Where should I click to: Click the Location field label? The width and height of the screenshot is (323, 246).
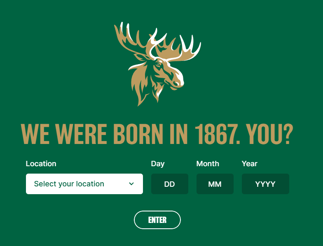(x=41, y=164)
